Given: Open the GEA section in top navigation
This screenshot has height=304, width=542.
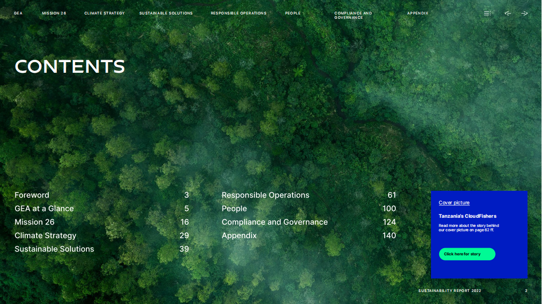Looking at the screenshot, I should [18, 13].
